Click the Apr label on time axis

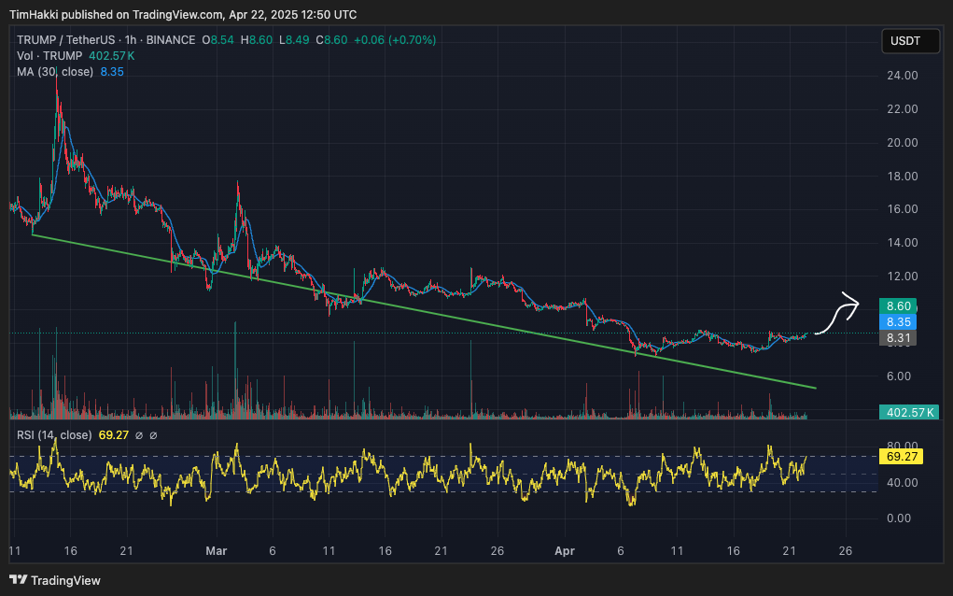565,551
